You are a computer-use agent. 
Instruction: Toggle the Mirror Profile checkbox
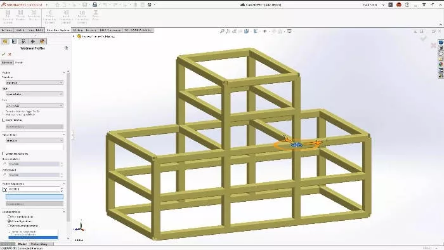pos(4,120)
